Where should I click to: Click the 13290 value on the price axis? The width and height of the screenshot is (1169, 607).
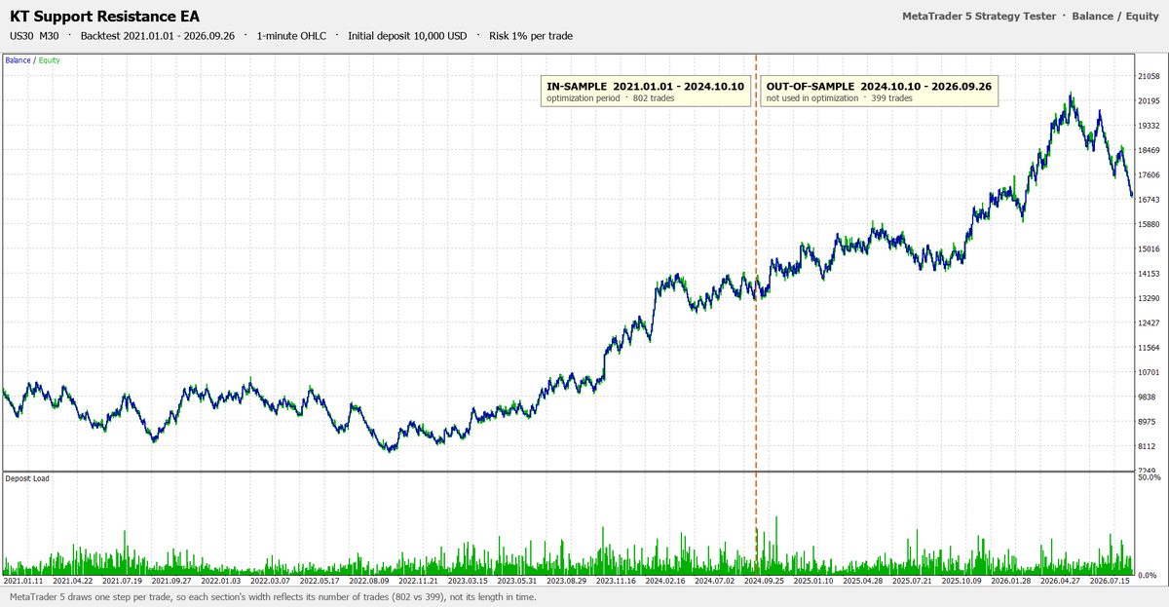tap(1148, 298)
